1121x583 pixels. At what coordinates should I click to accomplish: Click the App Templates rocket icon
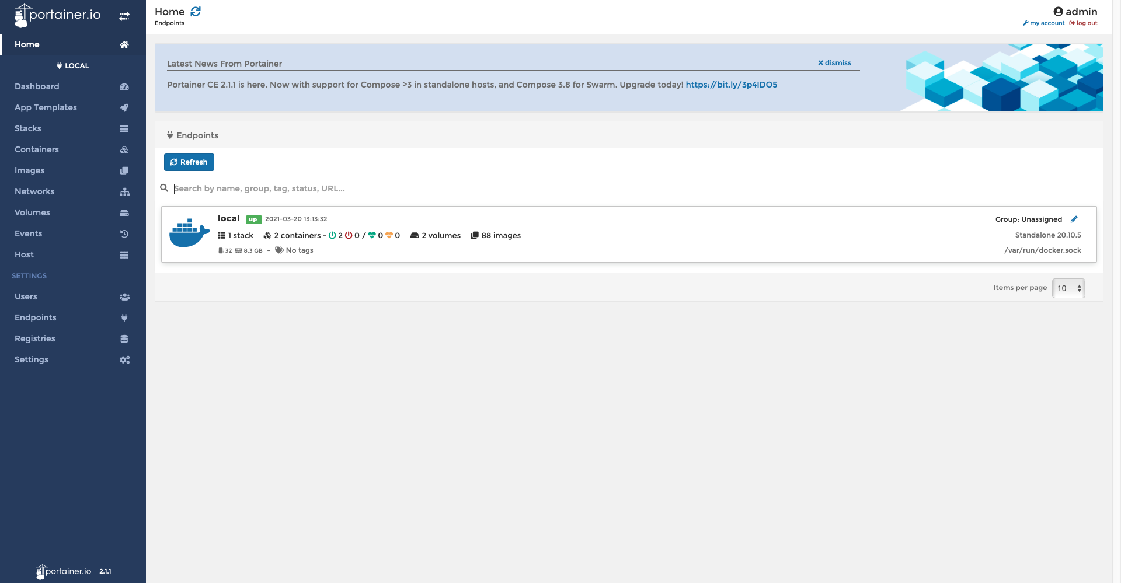pos(124,108)
